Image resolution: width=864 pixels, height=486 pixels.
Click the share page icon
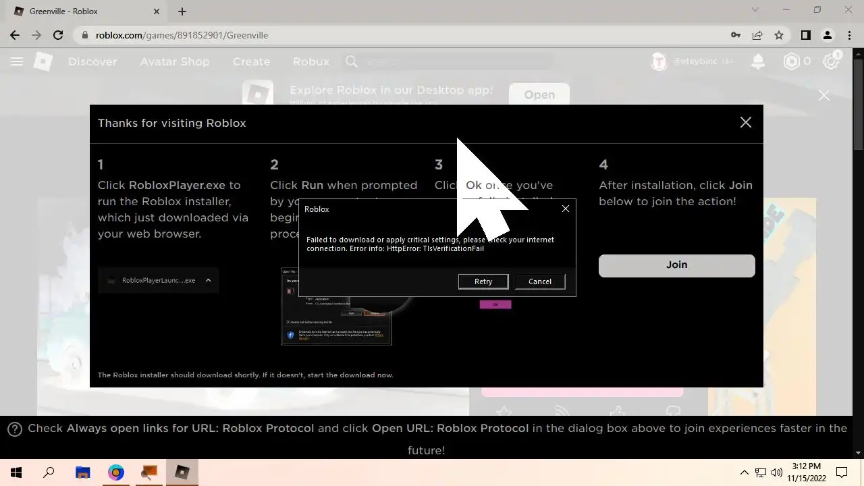click(x=757, y=35)
